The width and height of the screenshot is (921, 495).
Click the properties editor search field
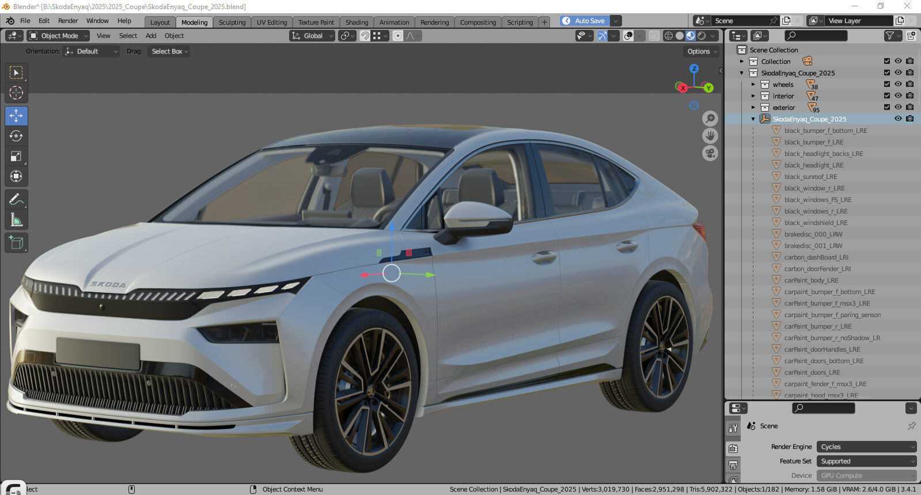click(x=824, y=408)
